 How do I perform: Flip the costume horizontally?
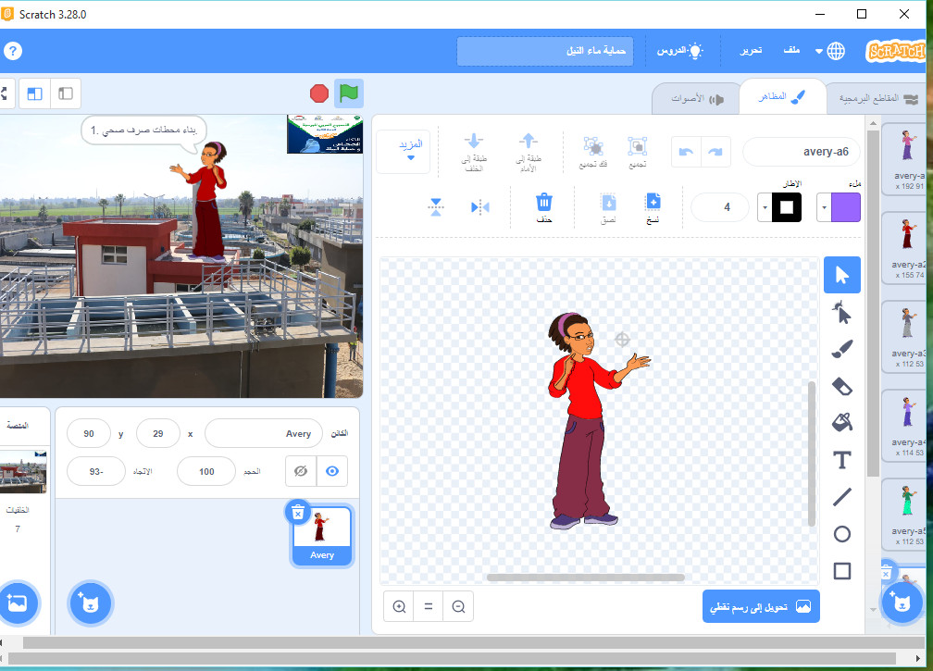[x=479, y=207]
